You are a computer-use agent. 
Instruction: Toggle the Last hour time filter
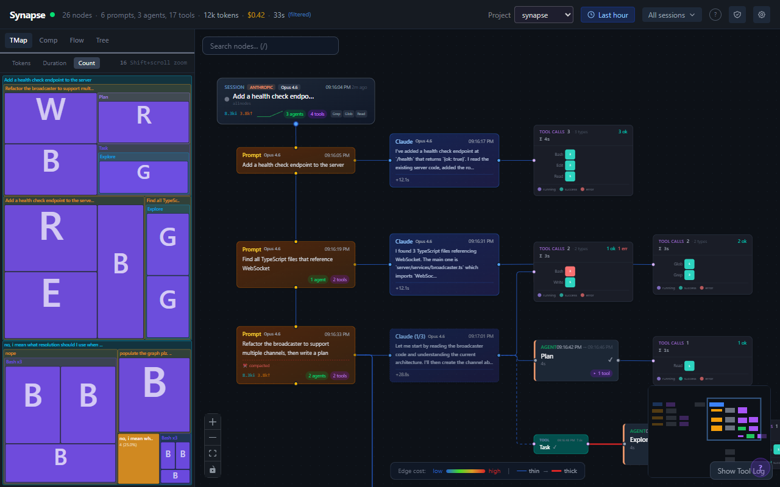[608, 14]
